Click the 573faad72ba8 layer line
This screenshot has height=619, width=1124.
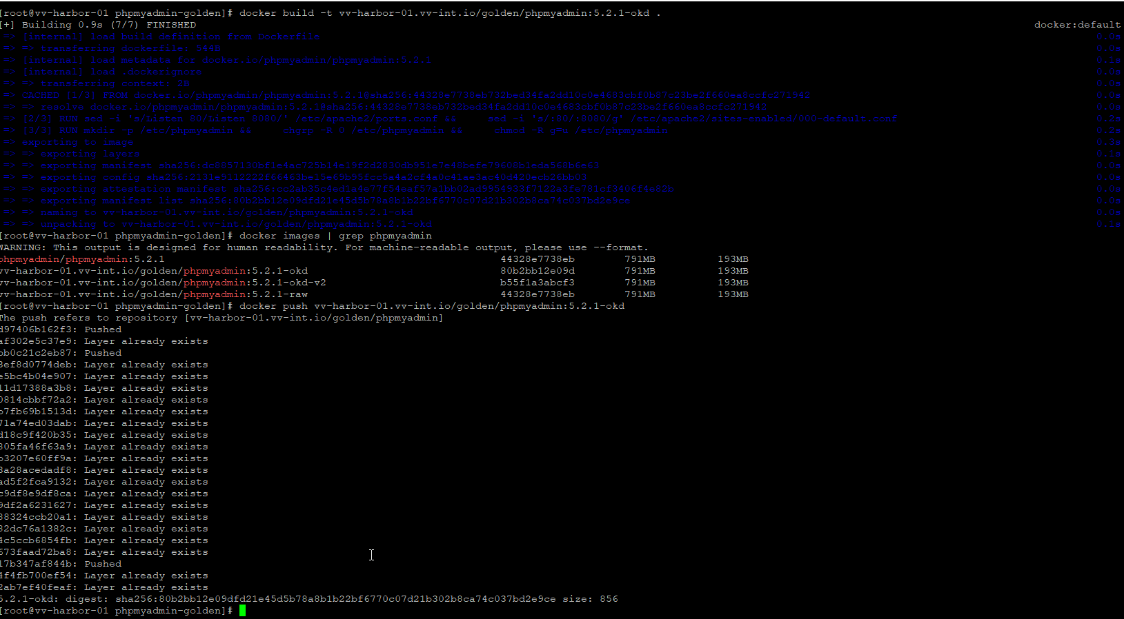103,552
